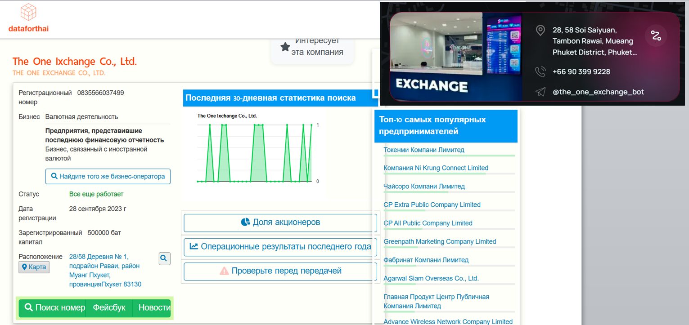Viewport: 689px width, 325px height.
Task: Click 'Бизнес, связанный с иностранной валютой' text
Action: point(96,154)
